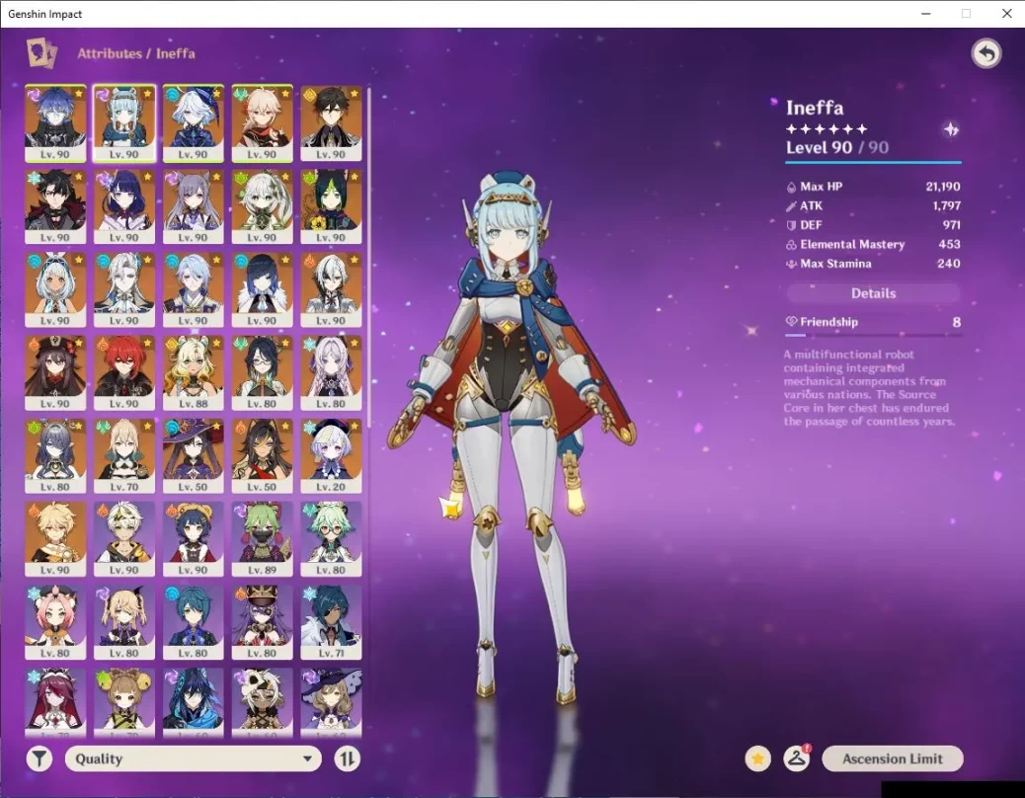This screenshot has height=798, width=1025.
Task: Click the outfit hanger icon
Action: tap(796, 758)
